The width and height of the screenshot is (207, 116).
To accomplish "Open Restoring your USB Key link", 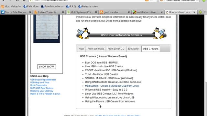I will [42, 91].
